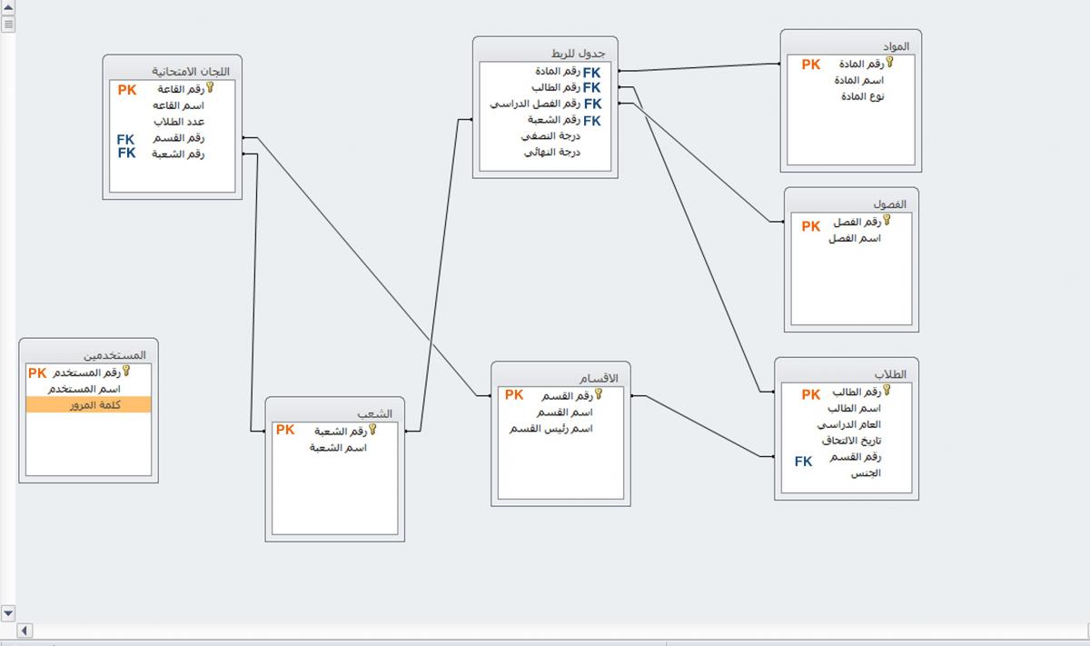The height and width of the screenshot is (646, 1090).
Task: Click the split handle icon at top-left corner
Action: point(8,24)
